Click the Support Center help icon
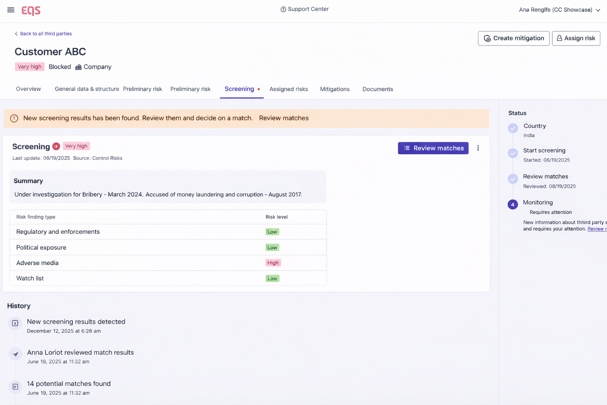Image resolution: width=607 pixels, height=405 pixels. click(x=283, y=9)
